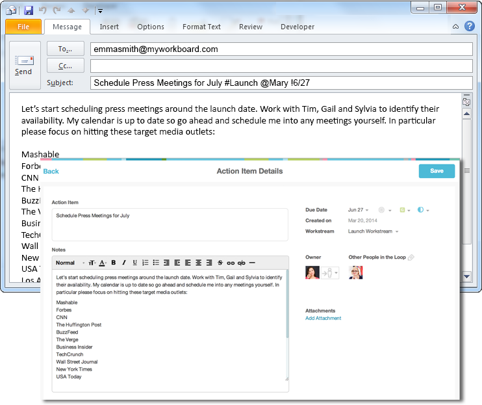Open the font size dropdown in notes toolbar

(92, 263)
